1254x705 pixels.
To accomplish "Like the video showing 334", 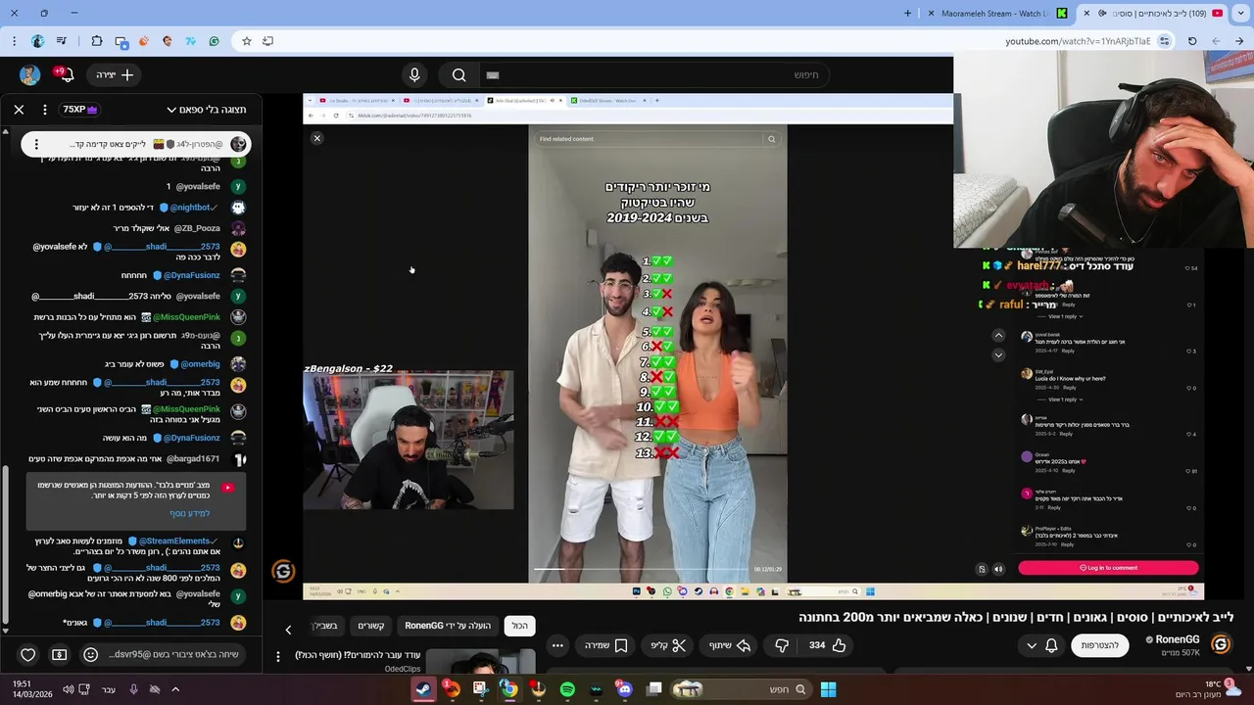I will [x=828, y=645].
